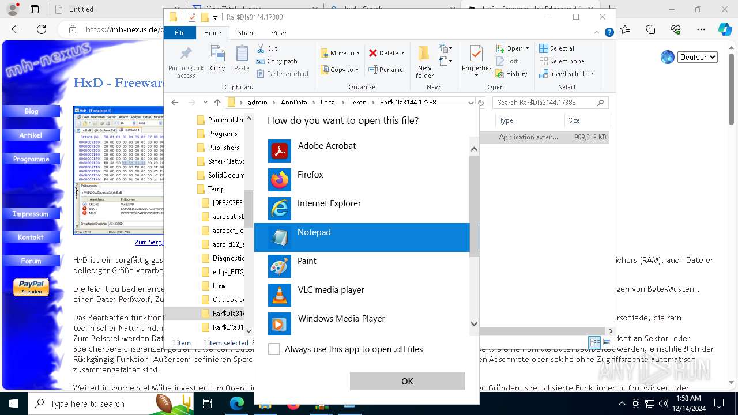Viewport: 738px width, 415px height.
Task: Open Task View on the taskbar
Action: tap(208, 403)
